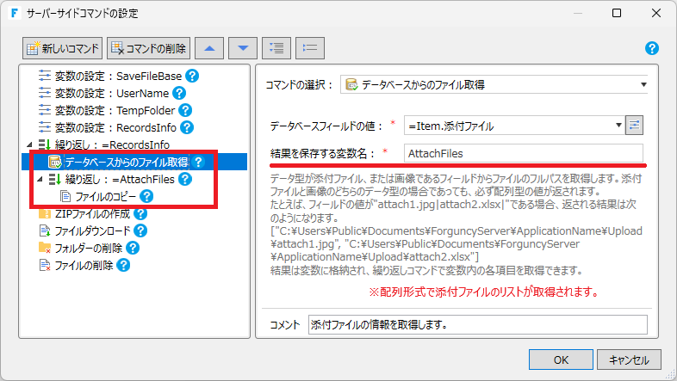Screen dimensions: 677x381
Task: Select the 変数の設定：TempFolder command
Action: tap(115, 110)
